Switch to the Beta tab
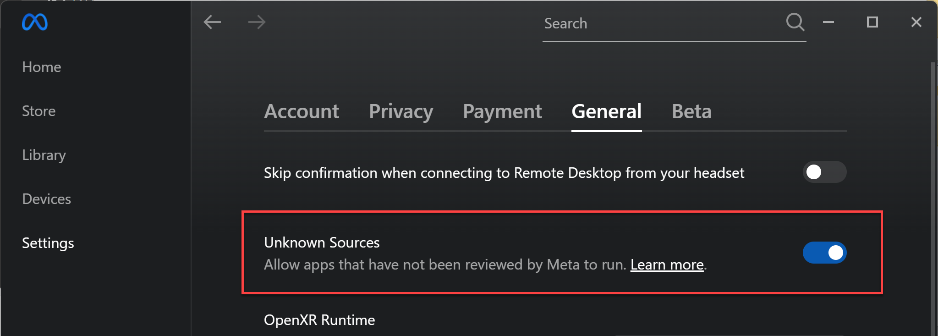This screenshot has height=336, width=938. click(691, 111)
